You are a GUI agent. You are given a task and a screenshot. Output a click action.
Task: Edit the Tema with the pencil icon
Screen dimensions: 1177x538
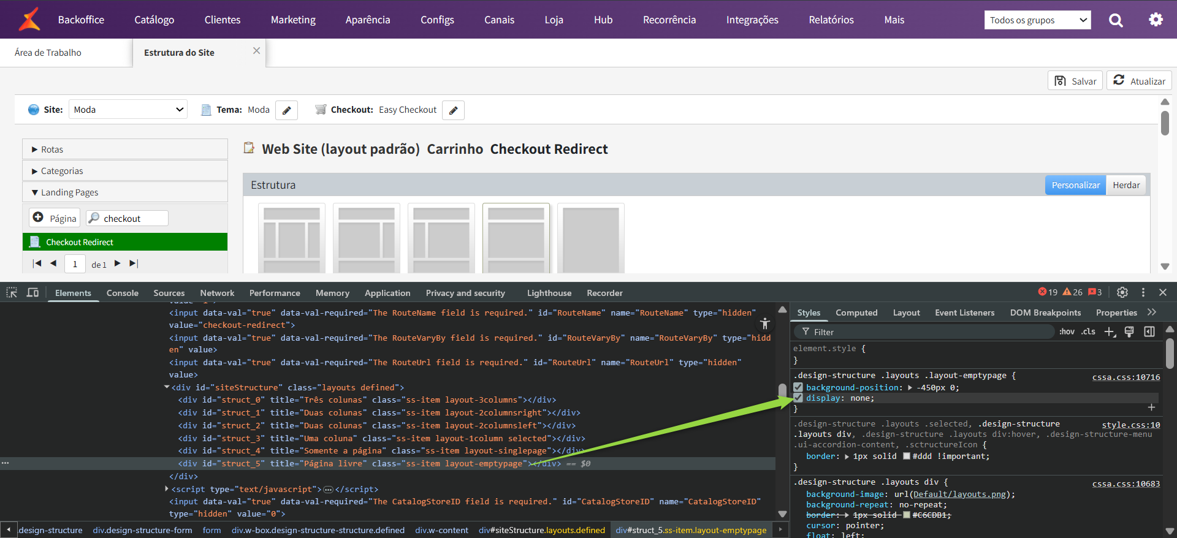(286, 110)
